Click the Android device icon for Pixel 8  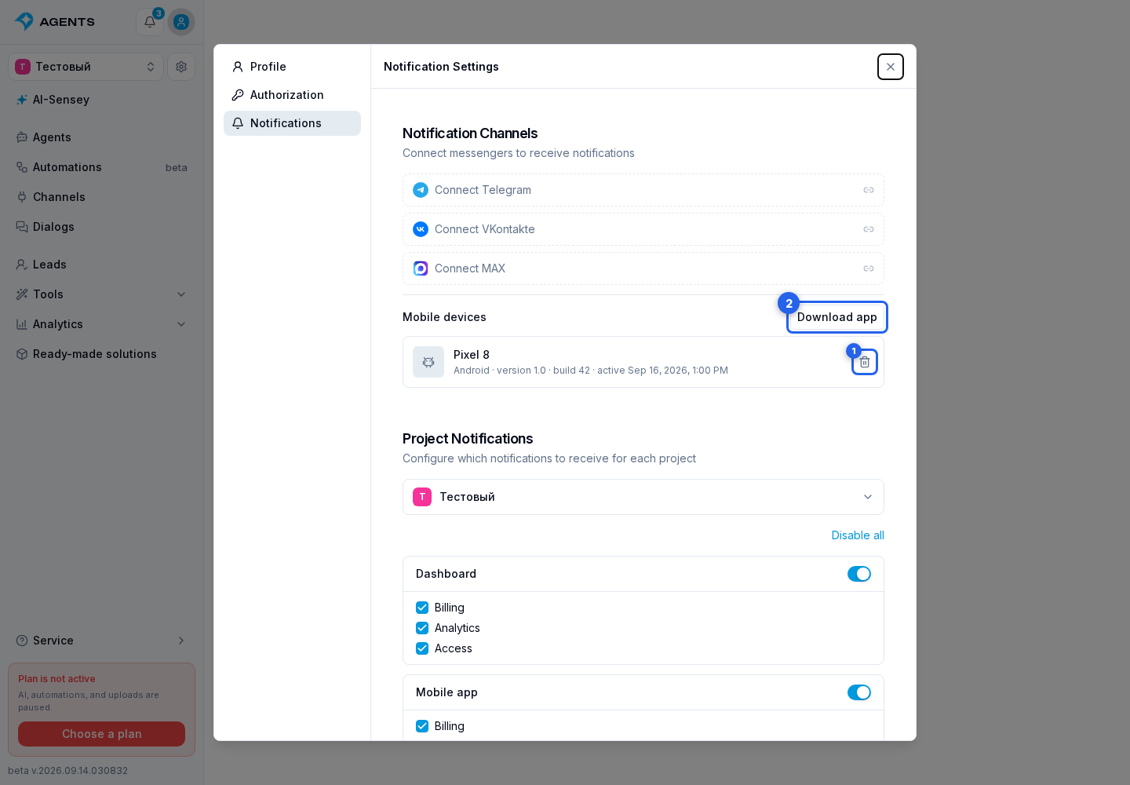point(428,362)
